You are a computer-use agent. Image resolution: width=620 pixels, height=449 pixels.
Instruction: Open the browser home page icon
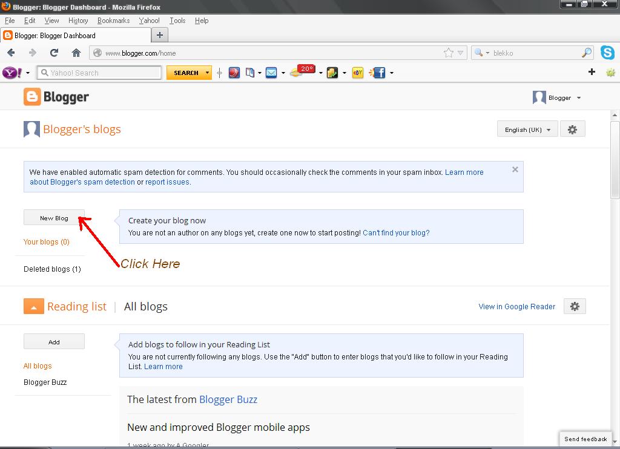pos(76,53)
